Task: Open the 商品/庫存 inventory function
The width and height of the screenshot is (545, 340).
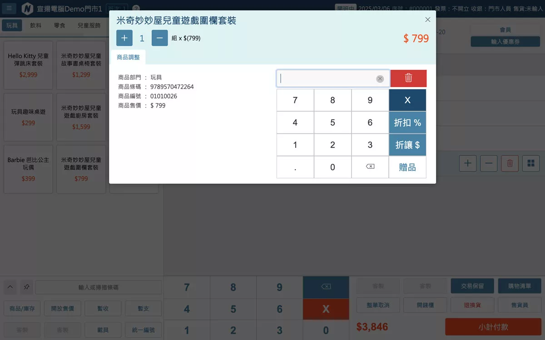Action: pos(22,309)
